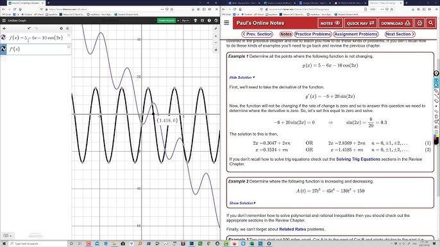Undo the last expression edit
Image resolution: width=440 pixels, height=247 pixels.
pyautogui.click(x=30, y=28)
